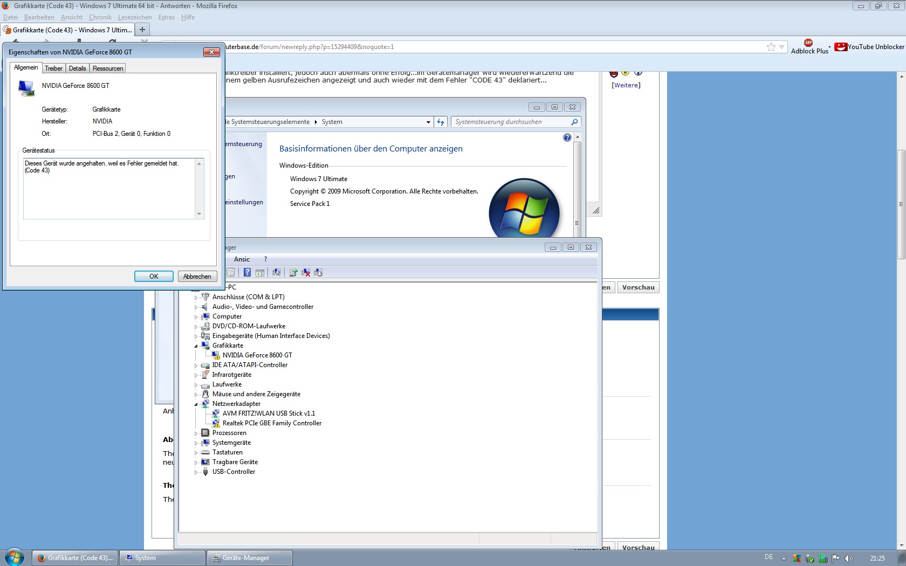Screen dimensions: 906x566
Task: Open the Windows Start orb
Action: tap(15, 557)
